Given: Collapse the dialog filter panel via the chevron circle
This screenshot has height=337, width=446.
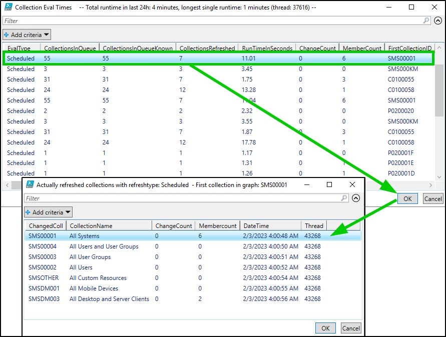Looking at the screenshot, I should pos(356,198).
